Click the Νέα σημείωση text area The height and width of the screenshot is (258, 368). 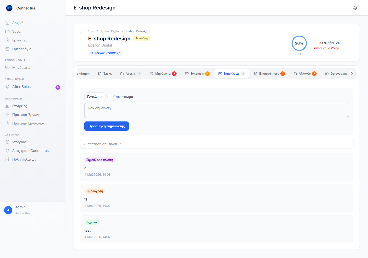pos(217,110)
